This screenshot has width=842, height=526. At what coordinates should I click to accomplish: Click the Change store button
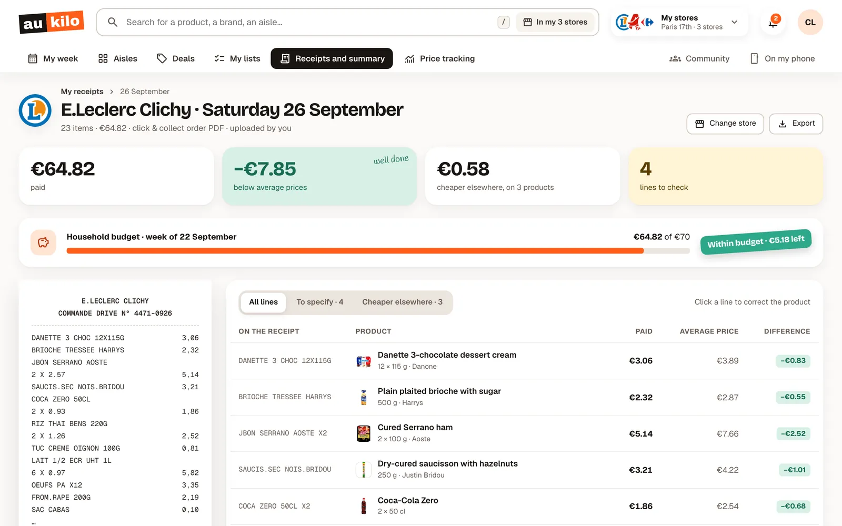point(725,124)
